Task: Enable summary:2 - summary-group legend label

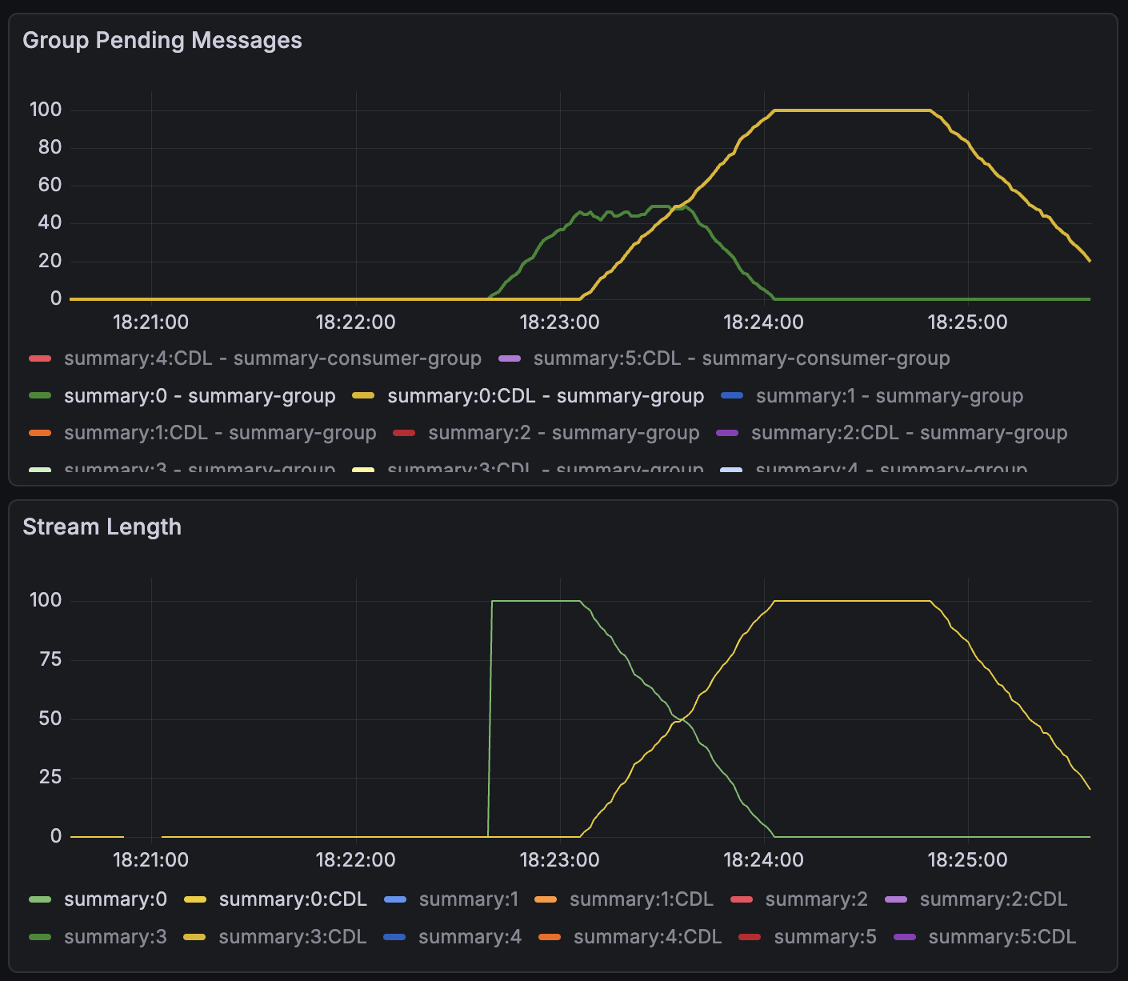Action: pyautogui.click(x=563, y=433)
